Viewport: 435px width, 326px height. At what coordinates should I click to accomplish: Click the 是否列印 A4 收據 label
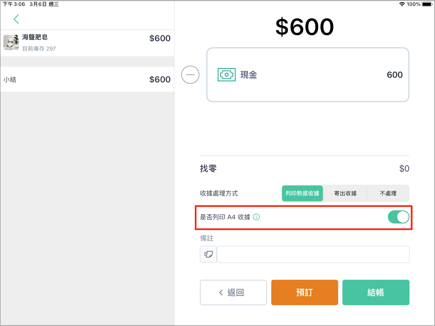click(x=225, y=217)
